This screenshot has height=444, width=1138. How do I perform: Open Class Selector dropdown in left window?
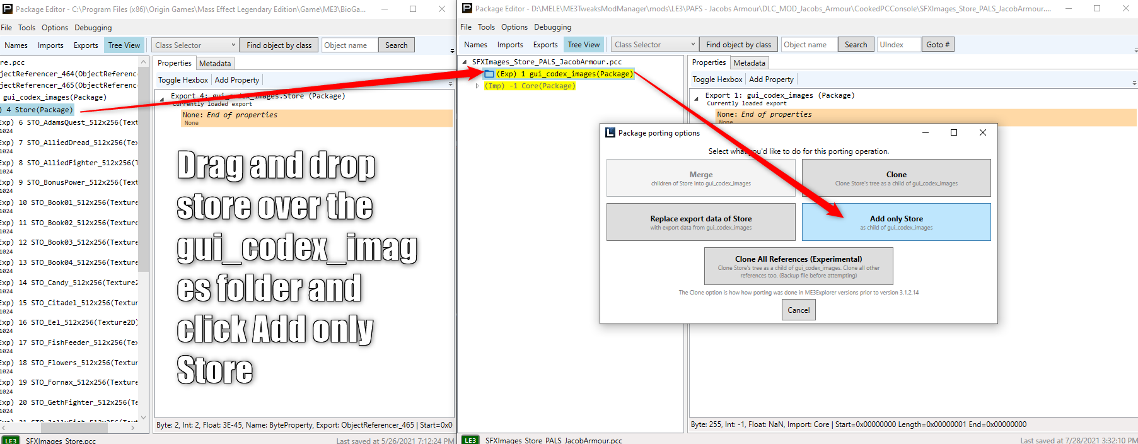pos(195,45)
